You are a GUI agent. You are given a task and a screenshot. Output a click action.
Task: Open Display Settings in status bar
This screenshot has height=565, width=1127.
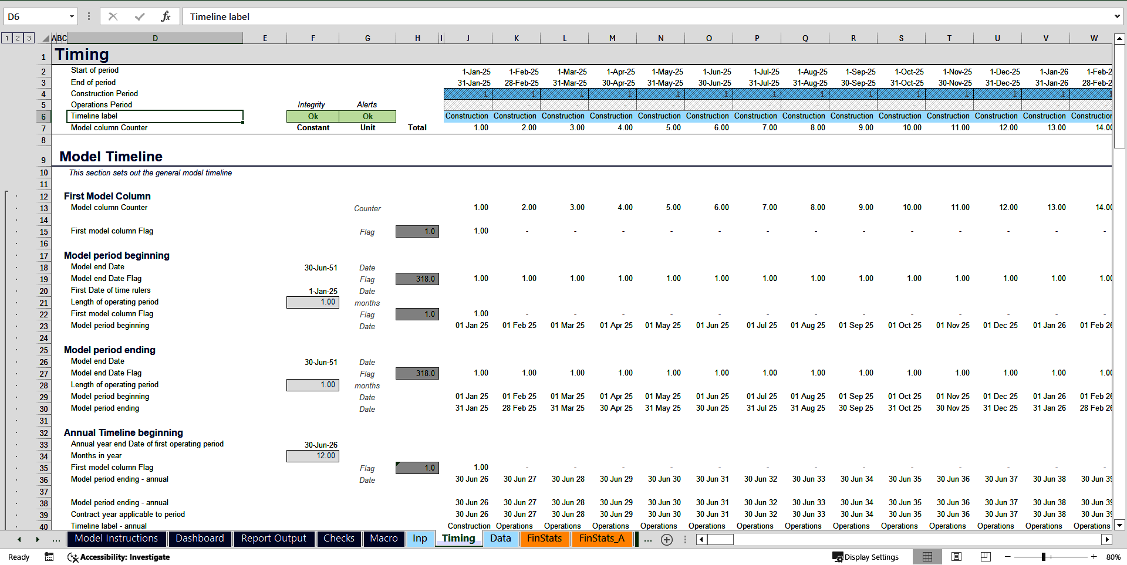point(865,557)
